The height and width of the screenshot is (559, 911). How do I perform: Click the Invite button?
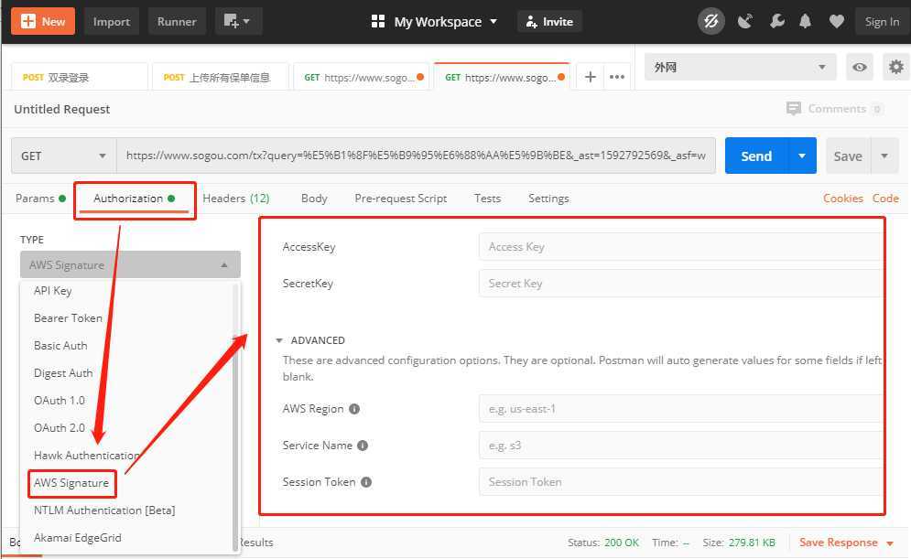(549, 21)
